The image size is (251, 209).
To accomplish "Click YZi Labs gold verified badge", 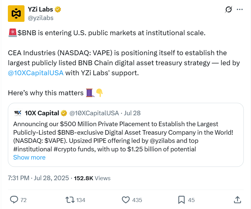I will (58, 9).
